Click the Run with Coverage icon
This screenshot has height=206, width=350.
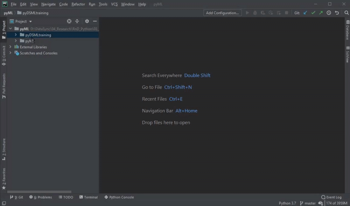[x=263, y=13]
